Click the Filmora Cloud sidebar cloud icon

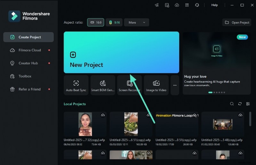point(12,50)
